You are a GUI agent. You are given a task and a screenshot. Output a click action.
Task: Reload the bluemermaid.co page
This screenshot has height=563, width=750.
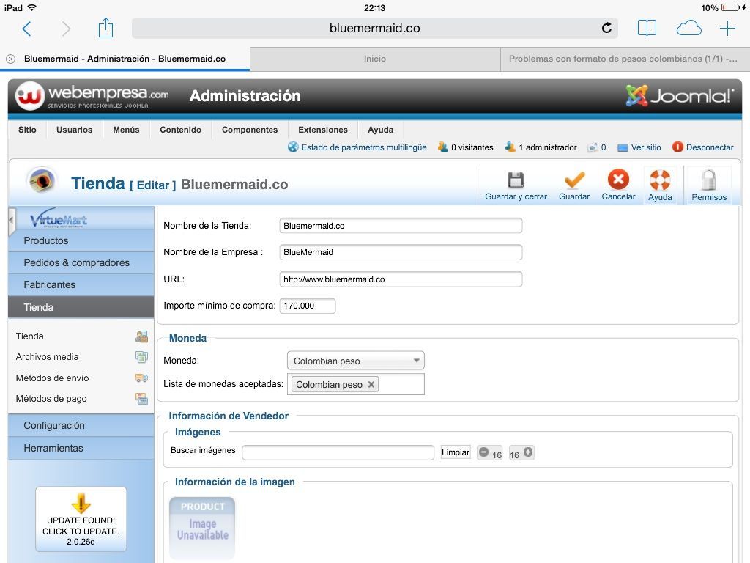[606, 29]
